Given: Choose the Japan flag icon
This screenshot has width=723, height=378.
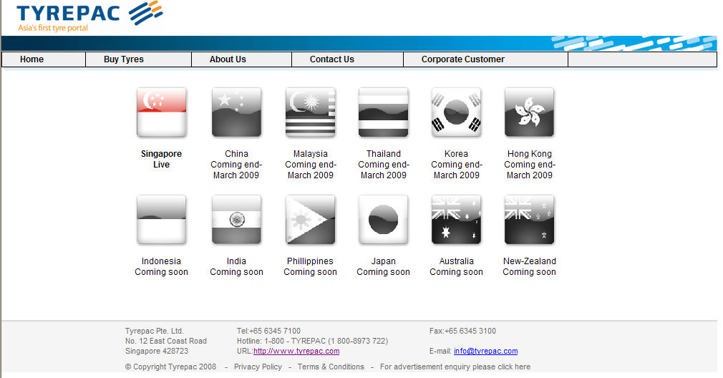Looking at the screenshot, I should point(383,220).
